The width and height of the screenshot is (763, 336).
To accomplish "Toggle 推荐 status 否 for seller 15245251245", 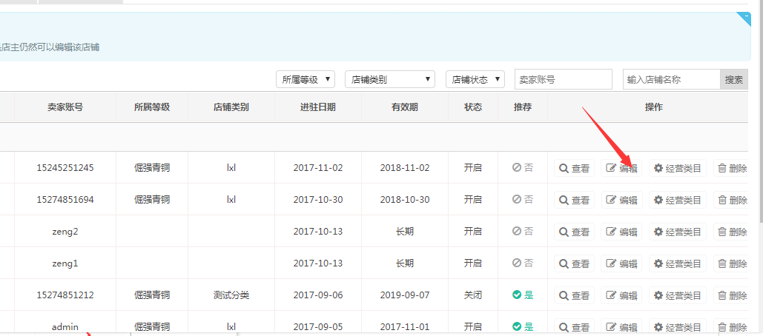I will (522, 168).
